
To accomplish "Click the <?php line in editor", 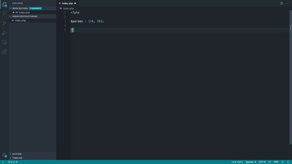I will (x=75, y=12).
